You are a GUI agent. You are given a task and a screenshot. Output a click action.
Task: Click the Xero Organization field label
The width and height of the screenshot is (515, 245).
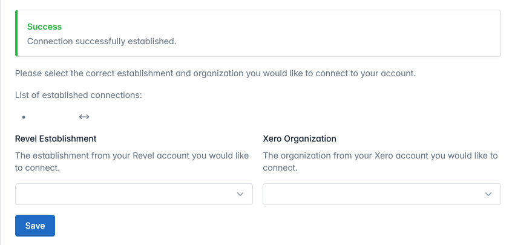[300, 139]
